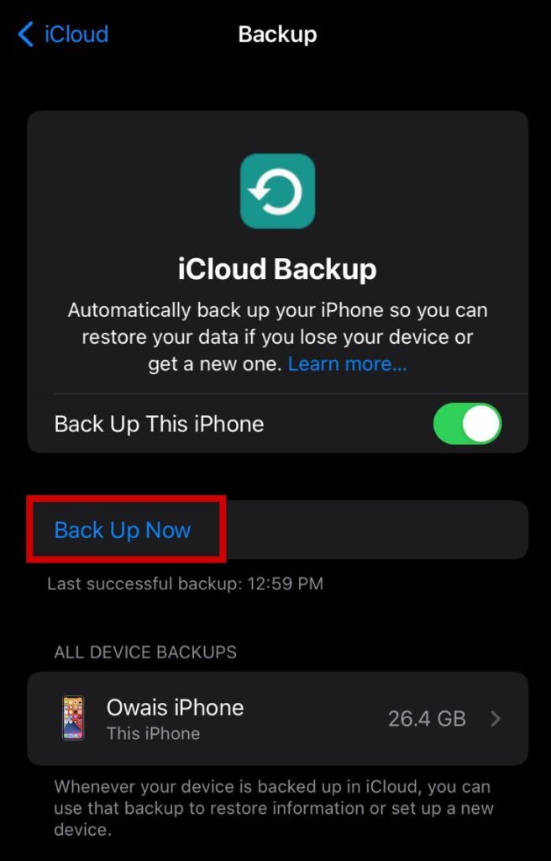Open Owais iPhone backup details chevron
The height and width of the screenshot is (861, 551).
click(x=496, y=718)
